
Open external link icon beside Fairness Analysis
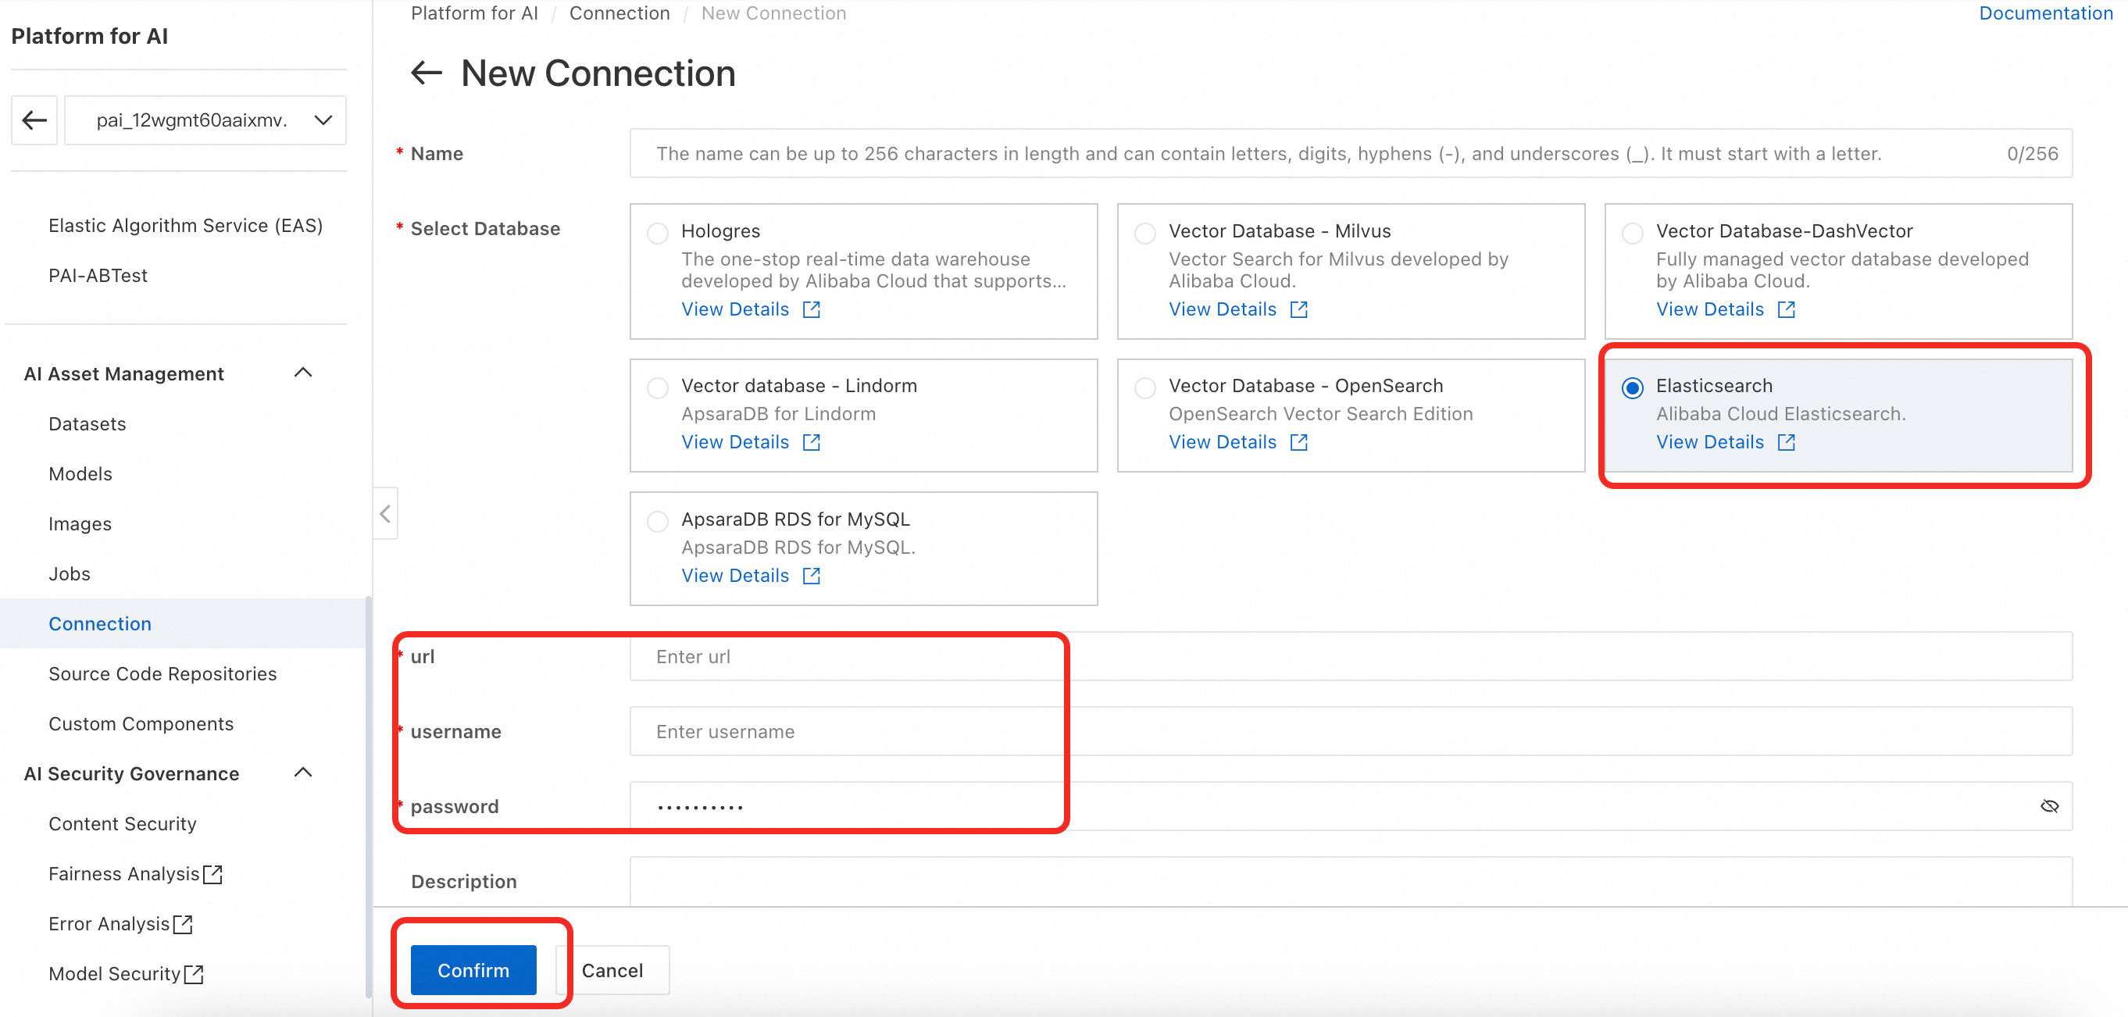[x=213, y=873]
